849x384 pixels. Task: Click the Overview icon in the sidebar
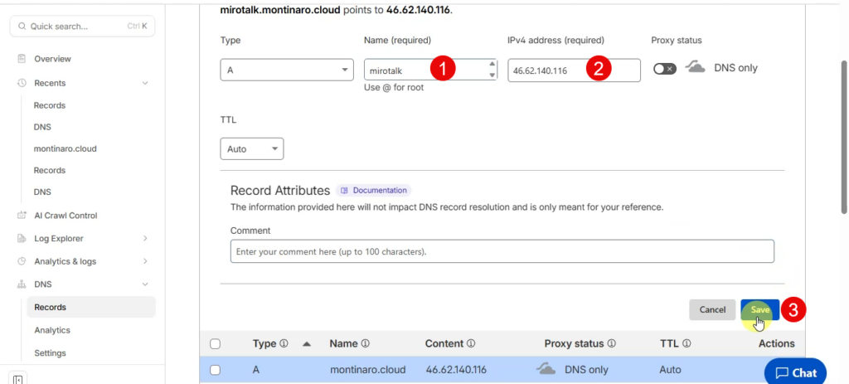coord(22,59)
